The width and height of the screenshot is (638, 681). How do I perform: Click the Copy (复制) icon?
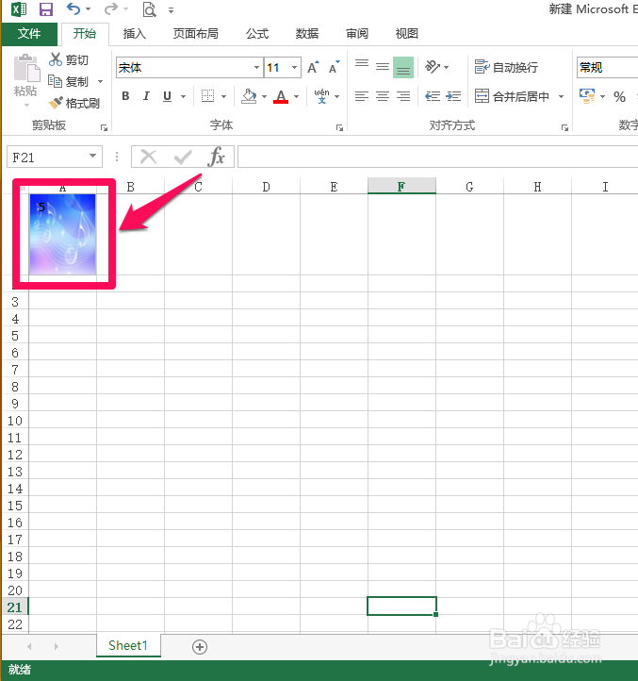pos(55,81)
